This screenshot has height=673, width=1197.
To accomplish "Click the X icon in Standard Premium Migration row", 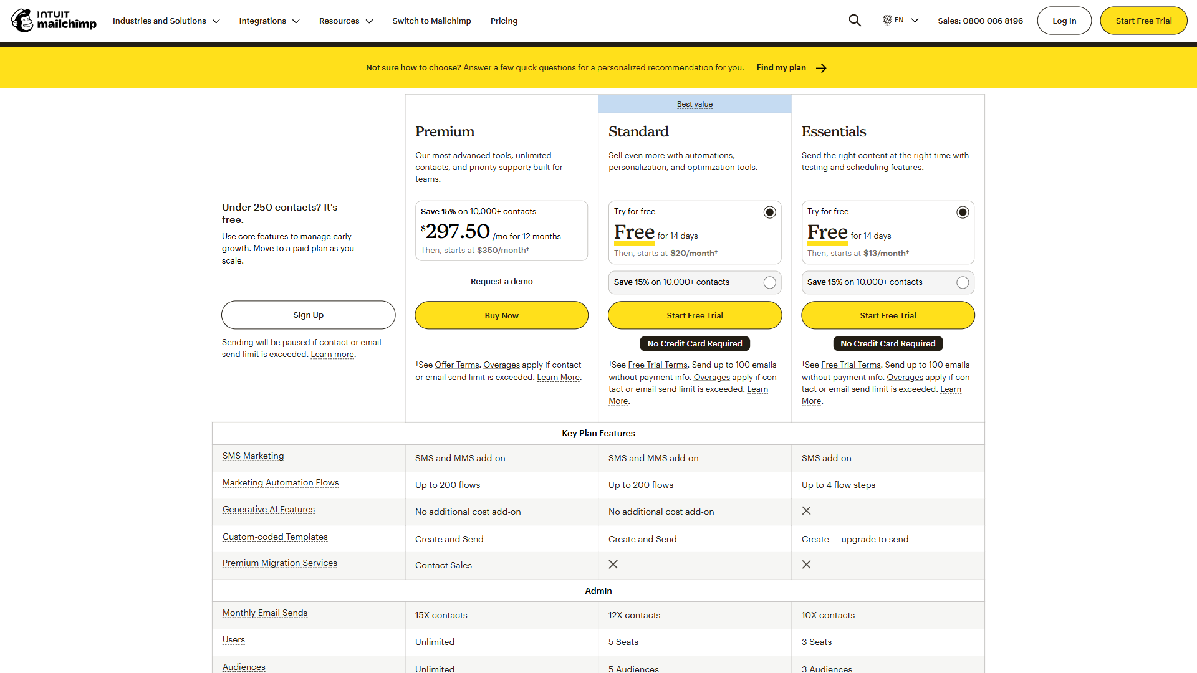I will (613, 565).
